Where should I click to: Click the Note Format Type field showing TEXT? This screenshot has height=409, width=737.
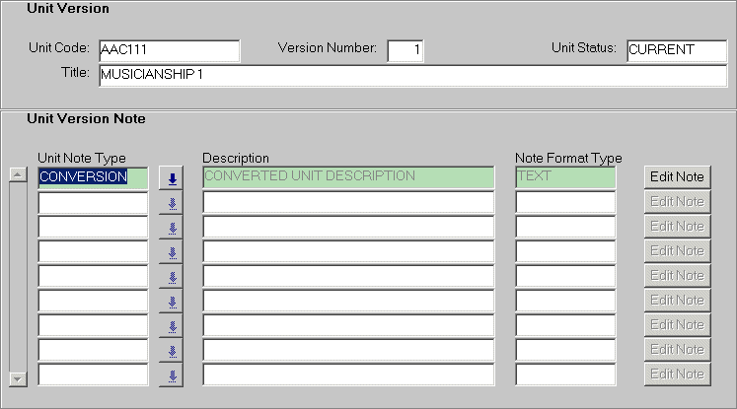pyautogui.click(x=565, y=177)
